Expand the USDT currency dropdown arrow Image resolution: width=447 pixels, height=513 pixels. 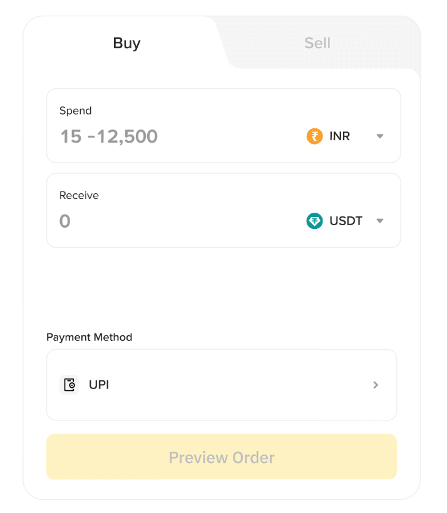click(x=379, y=221)
